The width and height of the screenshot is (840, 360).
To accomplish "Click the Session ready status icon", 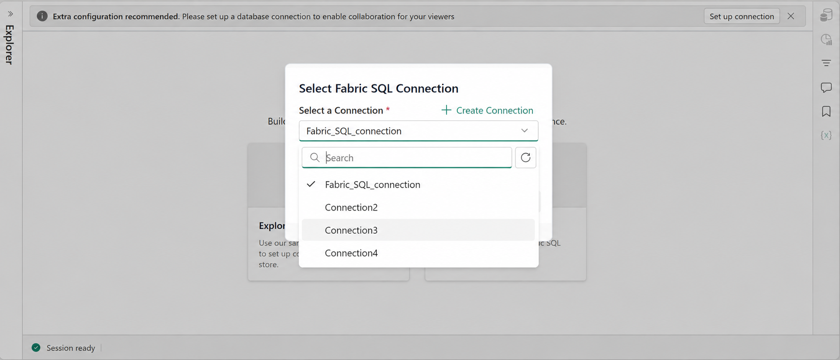I will [x=36, y=348].
